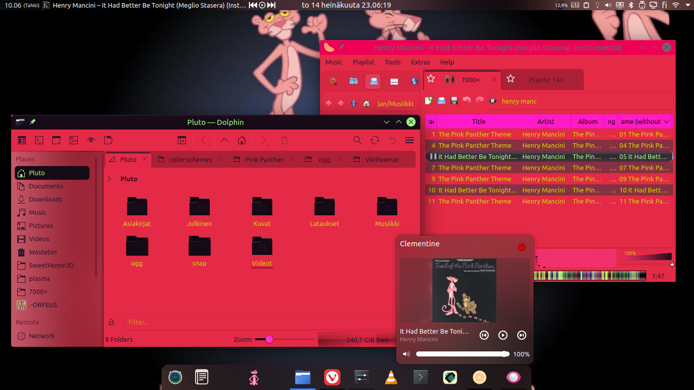Image resolution: width=694 pixels, height=390 pixels.
Task: Click the undo arrow in Dolphin toolbar
Action: (392, 140)
